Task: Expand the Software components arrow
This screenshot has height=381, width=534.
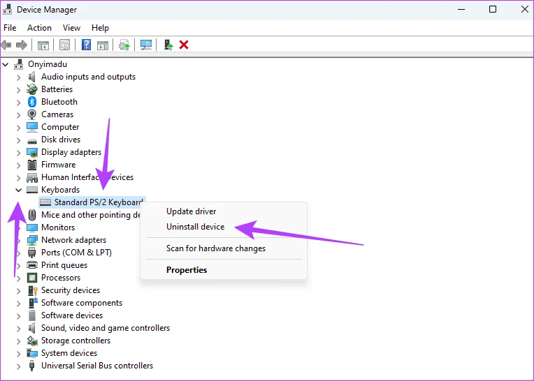Action: point(18,303)
